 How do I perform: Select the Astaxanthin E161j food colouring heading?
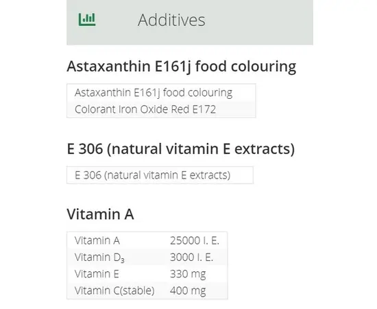pos(181,67)
